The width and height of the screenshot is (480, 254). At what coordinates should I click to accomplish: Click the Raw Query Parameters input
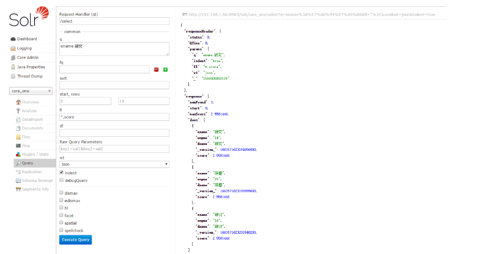[x=114, y=149]
